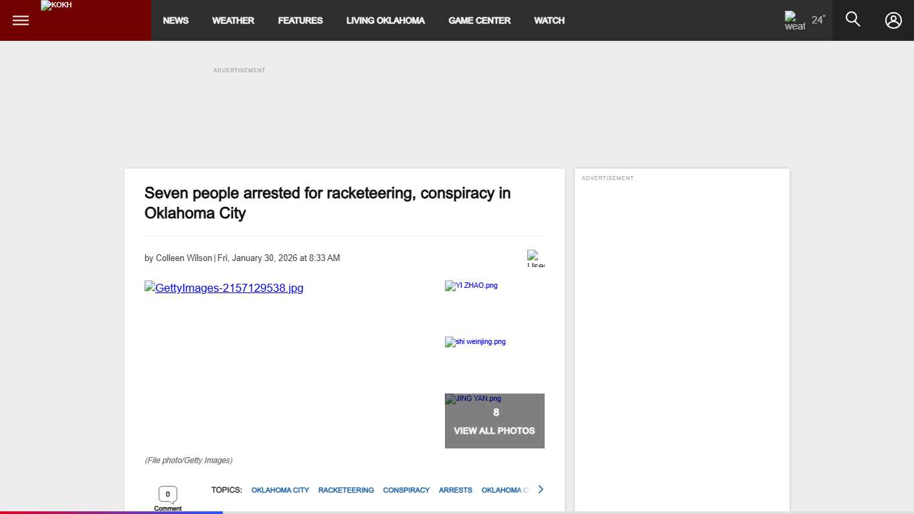Open the search magnifier icon
The width and height of the screenshot is (914, 514).
[x=852, y=19]
